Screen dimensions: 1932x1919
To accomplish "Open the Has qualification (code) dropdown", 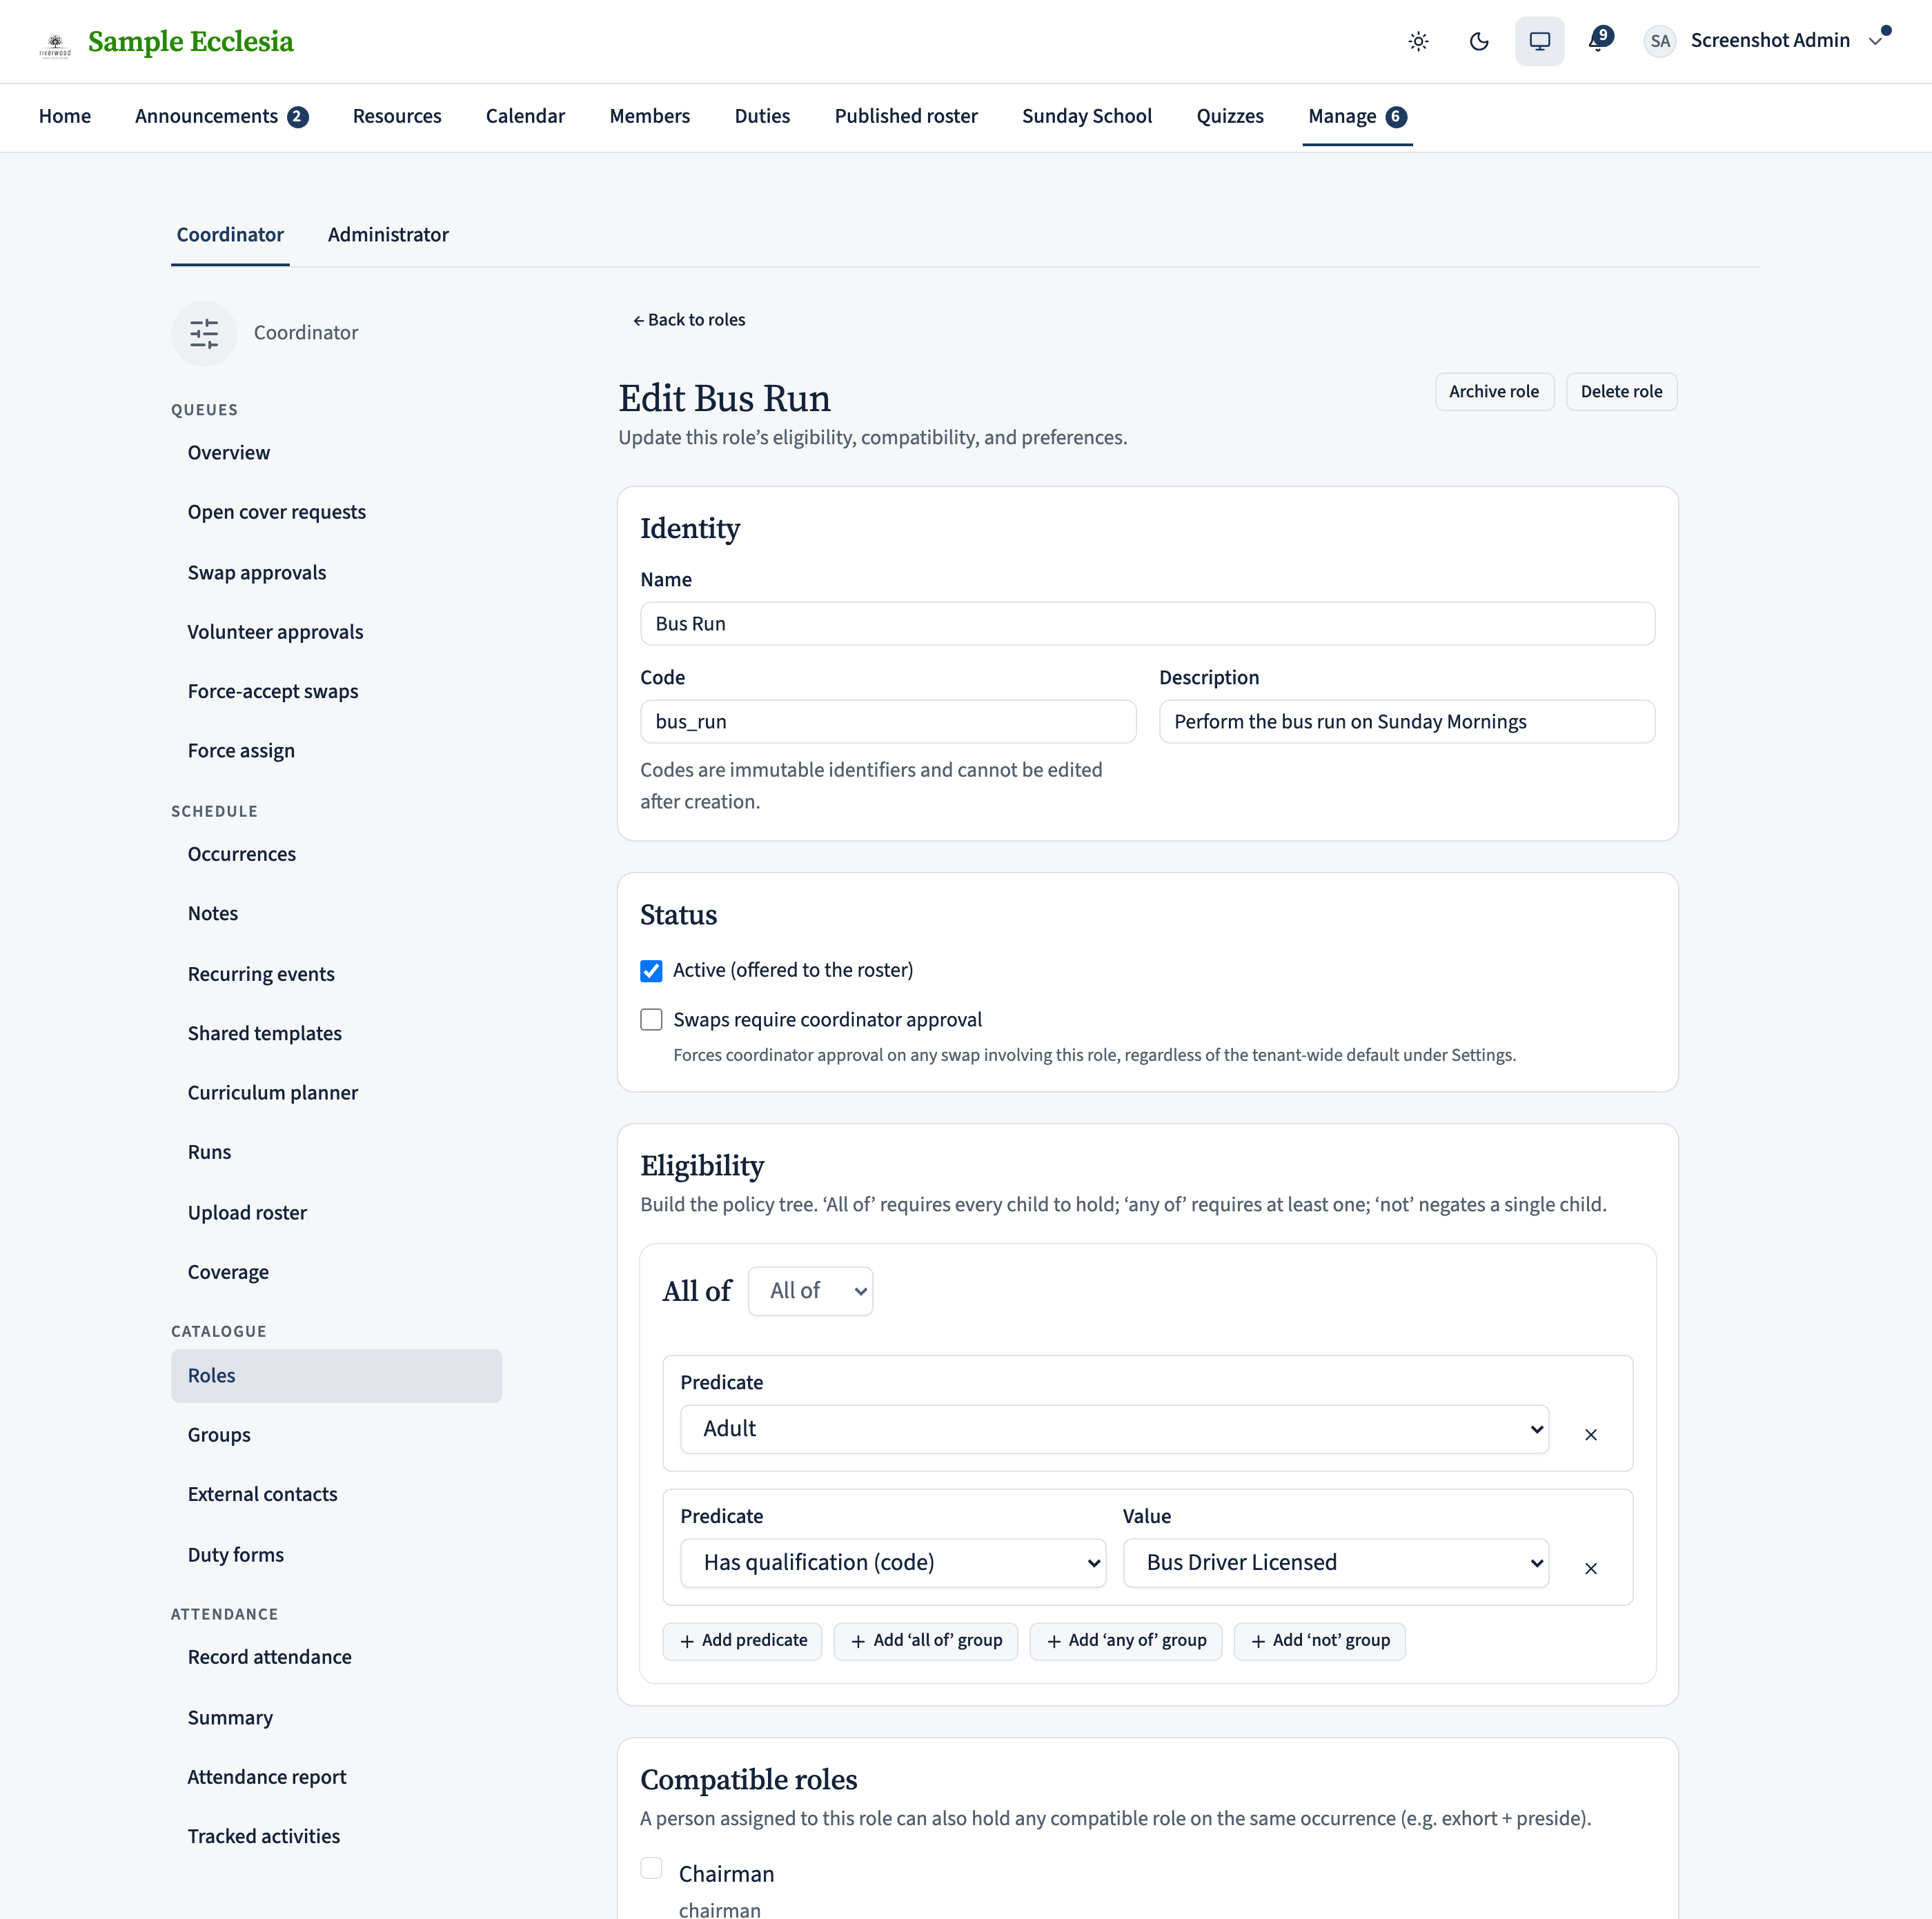I will coord(893,1563).
